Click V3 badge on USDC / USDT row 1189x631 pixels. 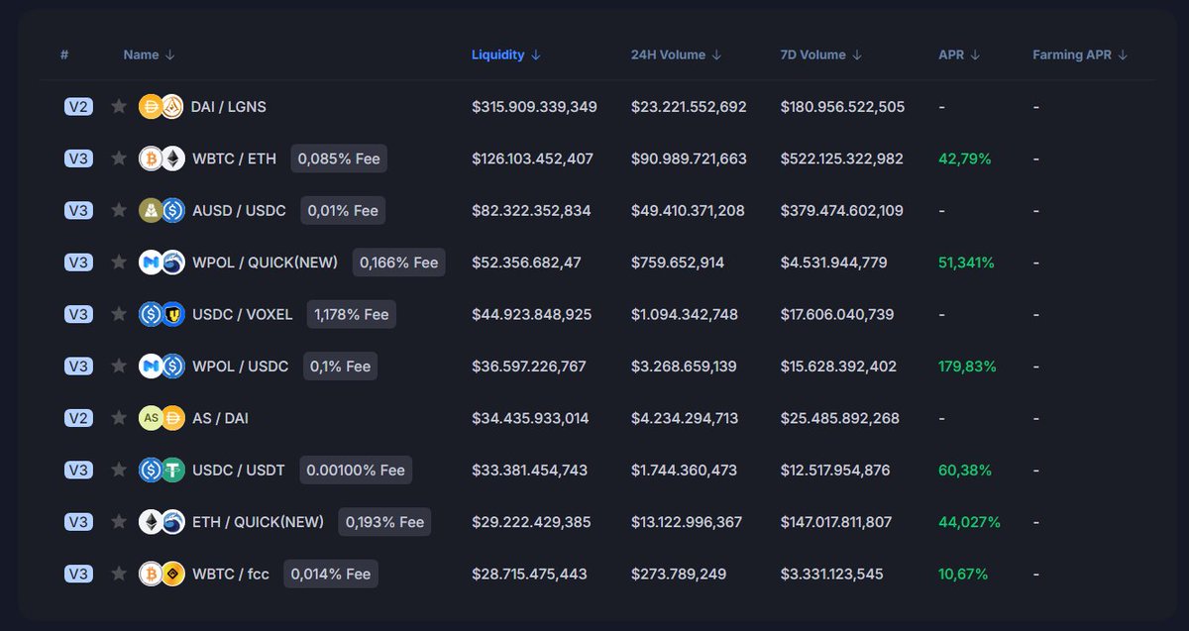tap(78, 470)
